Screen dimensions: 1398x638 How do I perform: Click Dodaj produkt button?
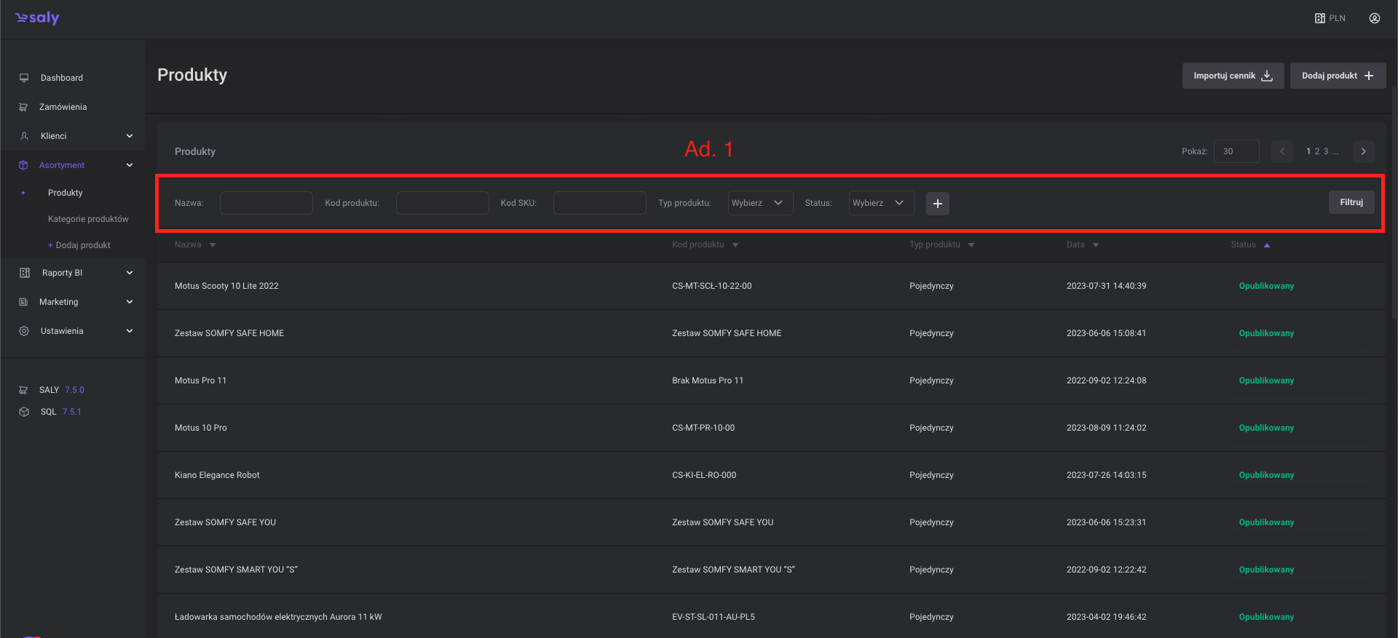(x=1337, y=76)
